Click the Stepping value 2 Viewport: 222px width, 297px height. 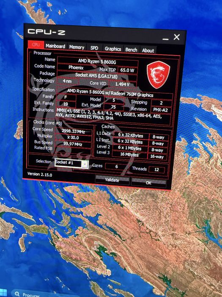pos(162,103)
